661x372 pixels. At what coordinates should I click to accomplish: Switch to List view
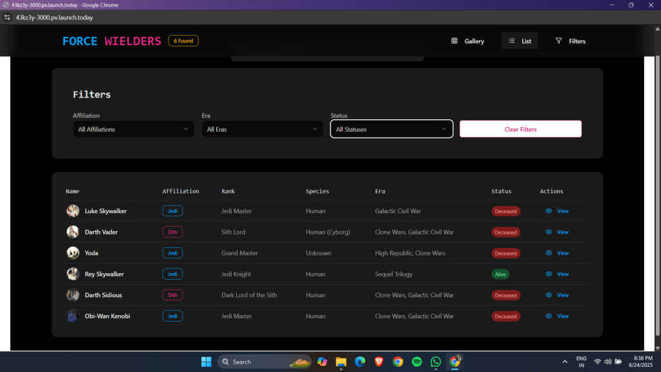pos(519,41)
